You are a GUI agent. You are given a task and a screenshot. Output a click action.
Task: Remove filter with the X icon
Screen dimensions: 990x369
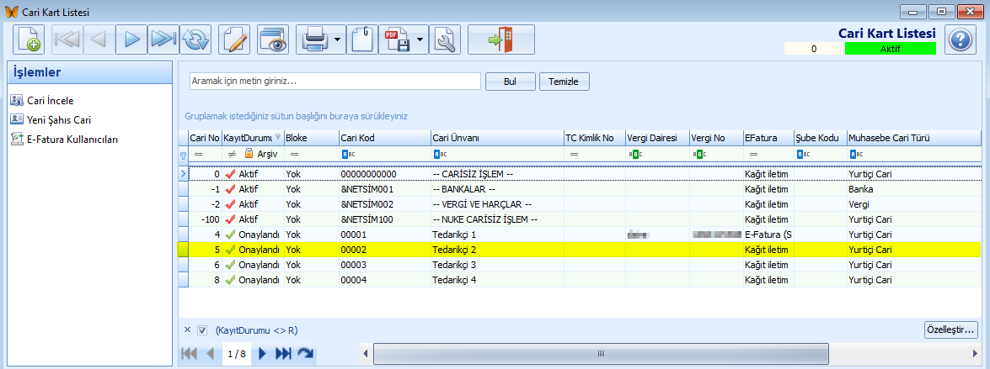point(188,329)
